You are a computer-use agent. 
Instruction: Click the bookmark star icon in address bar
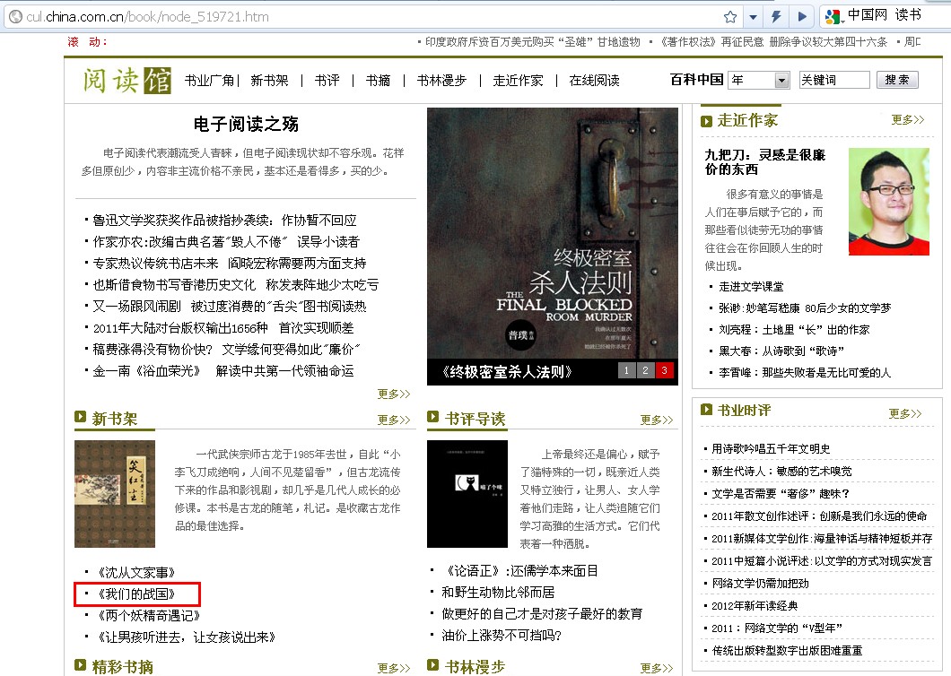730,17
